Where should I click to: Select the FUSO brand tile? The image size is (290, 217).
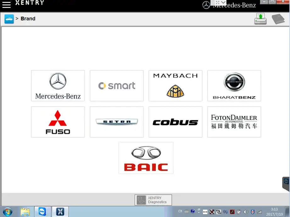[x=58, y=122]
